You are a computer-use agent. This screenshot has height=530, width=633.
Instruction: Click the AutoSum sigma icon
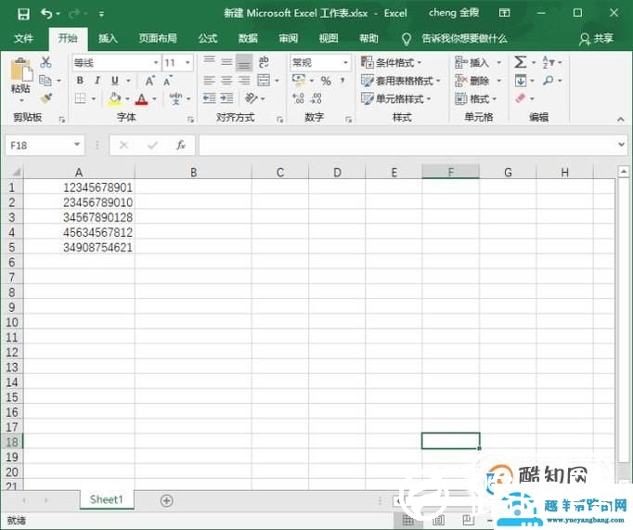(520, 62)
